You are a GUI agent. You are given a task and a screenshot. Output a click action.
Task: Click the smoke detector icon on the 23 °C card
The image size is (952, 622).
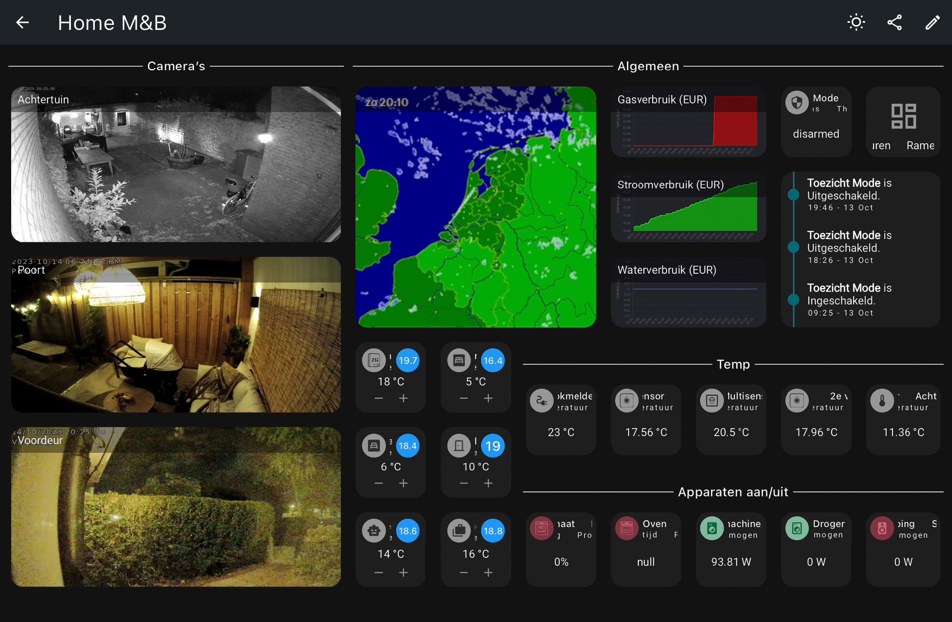point(542,401)
